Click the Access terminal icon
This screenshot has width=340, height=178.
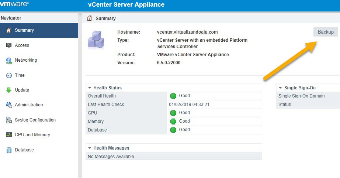pos(9,45)
